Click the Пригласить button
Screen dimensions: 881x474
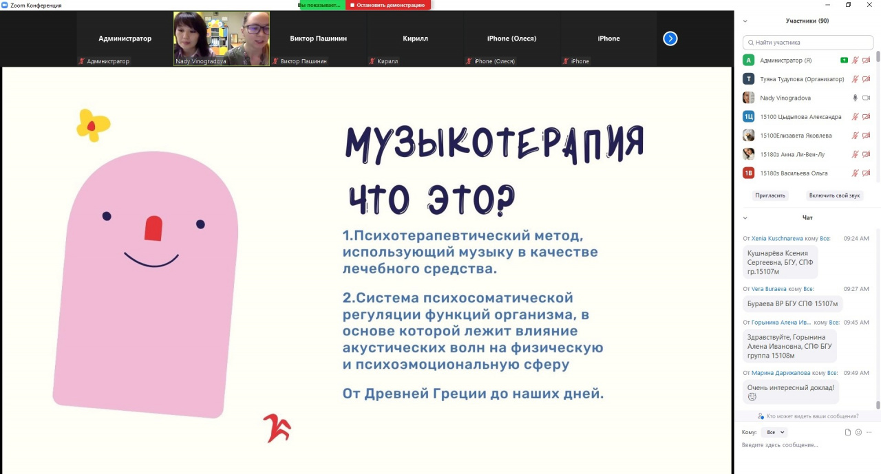769,195
